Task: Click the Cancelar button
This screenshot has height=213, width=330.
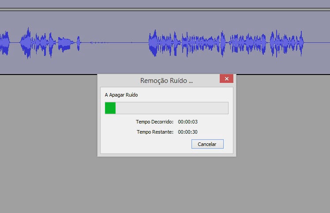Action: coord(207,144)
